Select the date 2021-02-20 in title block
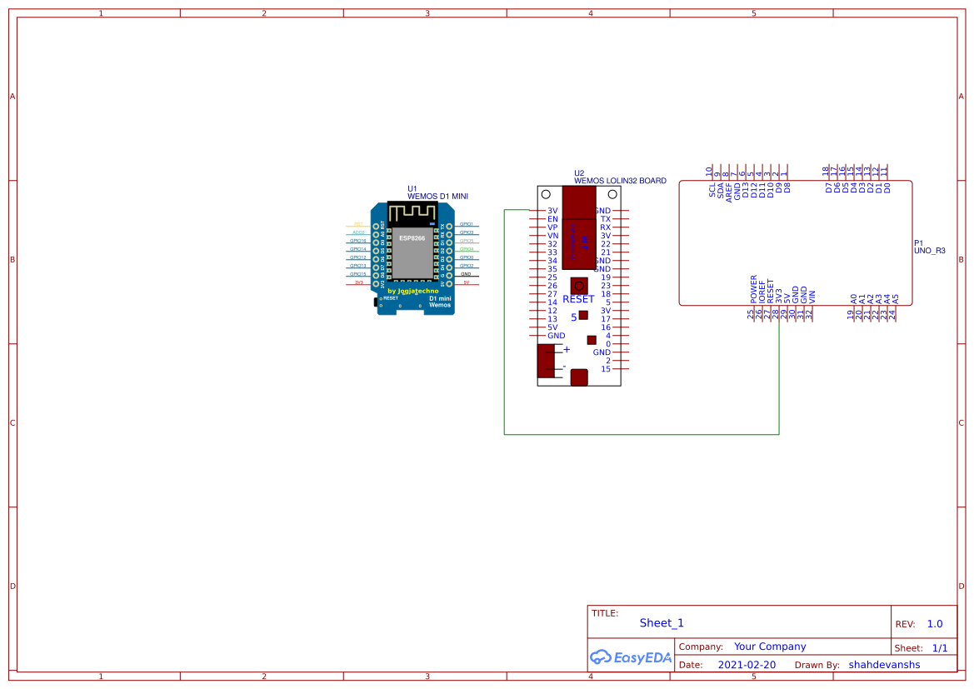This screenshot has height=689, width=974. tap(747, 665)
